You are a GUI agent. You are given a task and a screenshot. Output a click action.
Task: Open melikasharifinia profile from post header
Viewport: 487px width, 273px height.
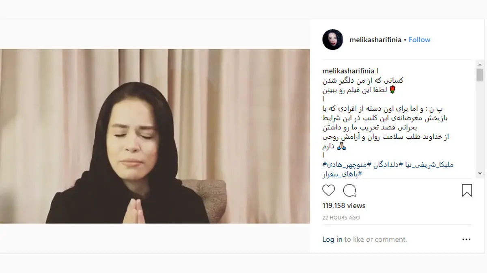pos(375,40)
